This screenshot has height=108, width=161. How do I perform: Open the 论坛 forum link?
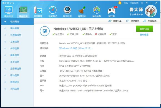(x=126, y=3)
